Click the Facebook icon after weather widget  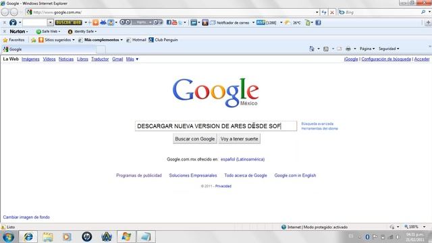click(x=318, y=23)
